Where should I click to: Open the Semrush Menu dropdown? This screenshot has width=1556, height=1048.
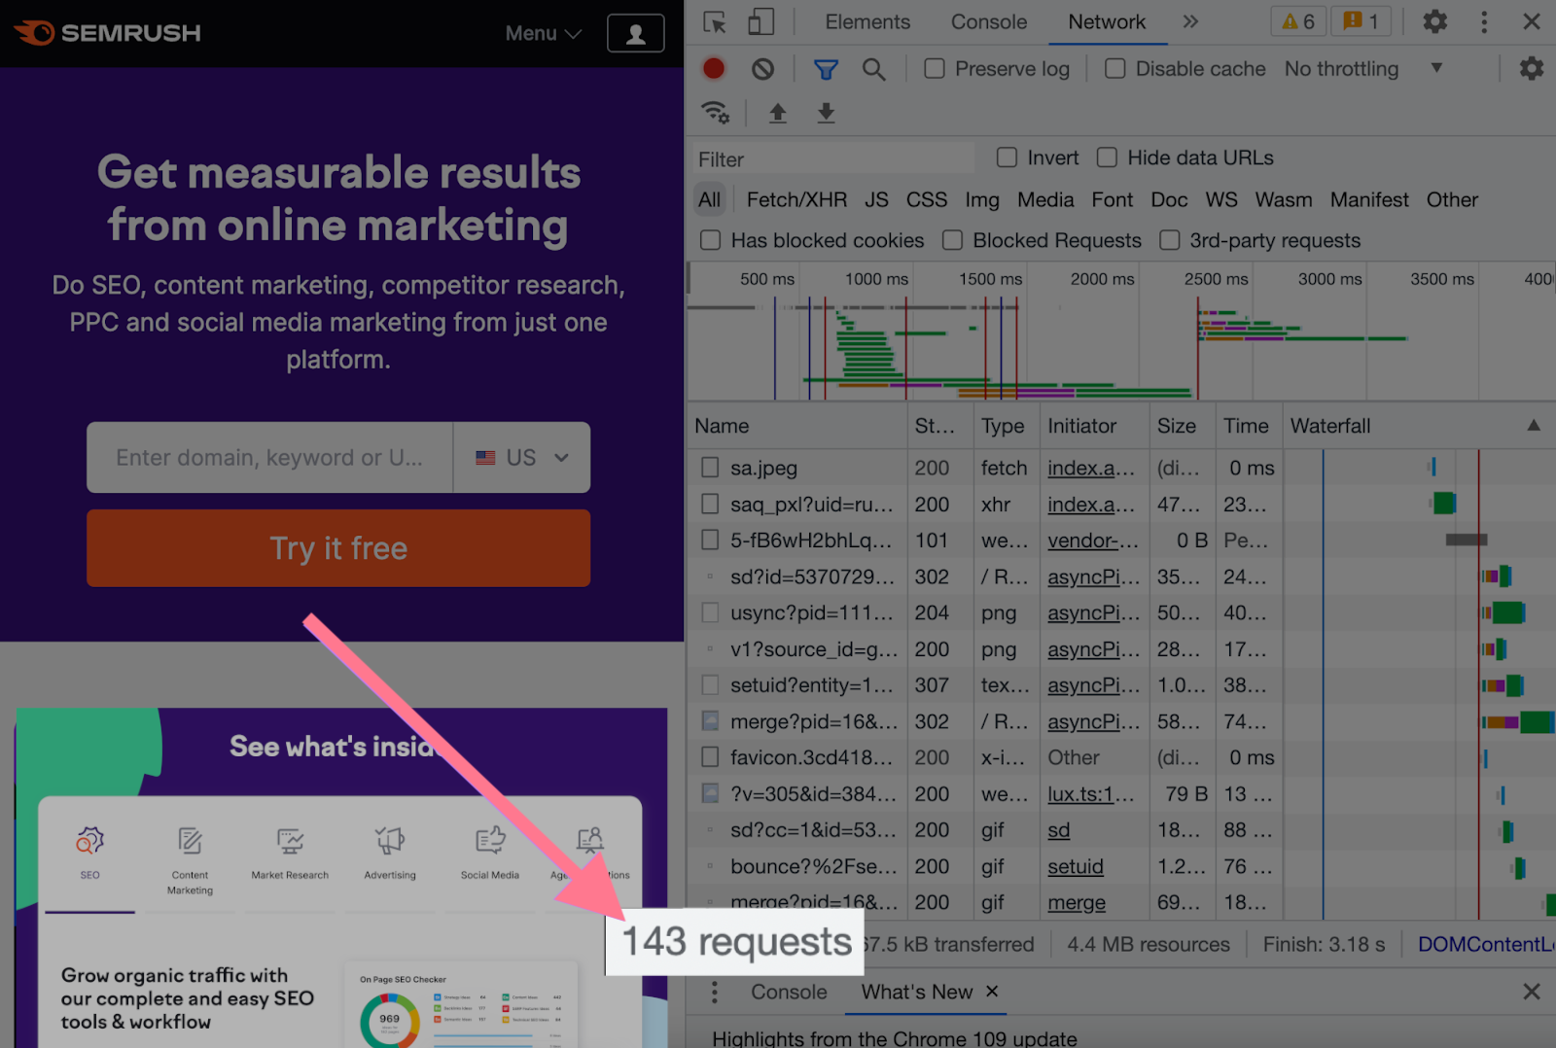543,33
